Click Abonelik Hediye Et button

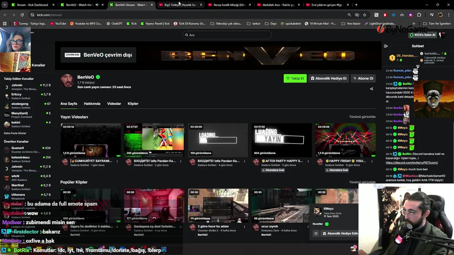click(x=328, y=78)
